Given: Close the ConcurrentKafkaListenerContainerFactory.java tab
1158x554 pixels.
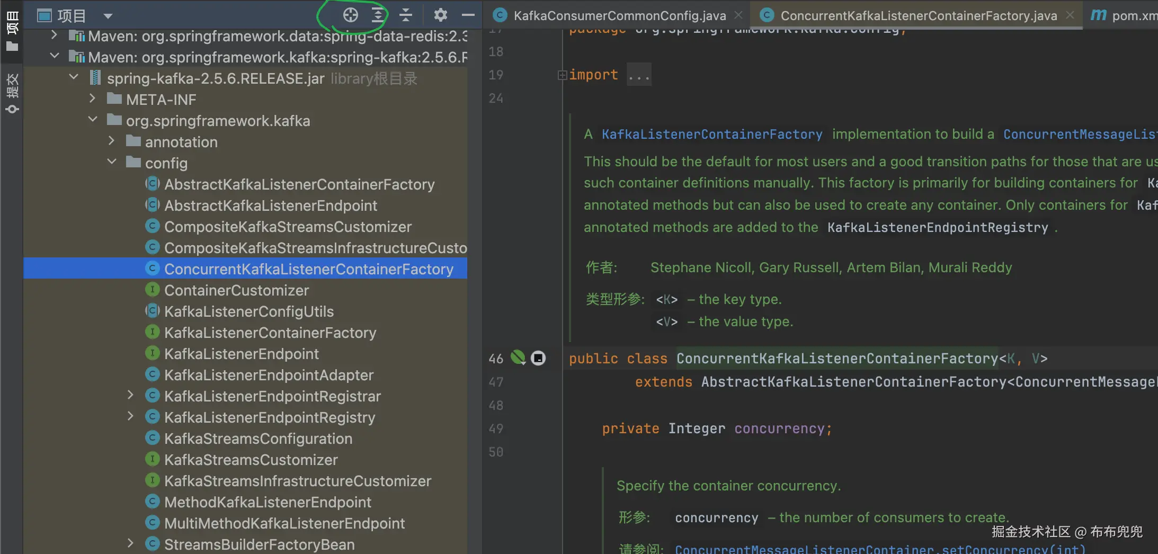Looking at the screenshot, I should 1070,15.
